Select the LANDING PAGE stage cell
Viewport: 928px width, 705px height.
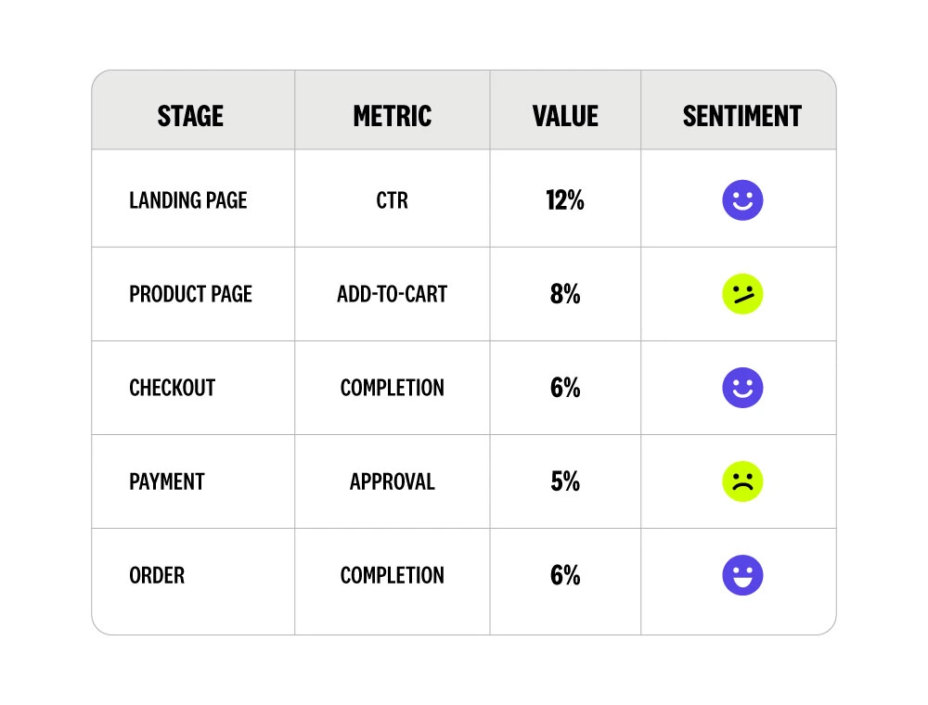(x=188, y=200)
